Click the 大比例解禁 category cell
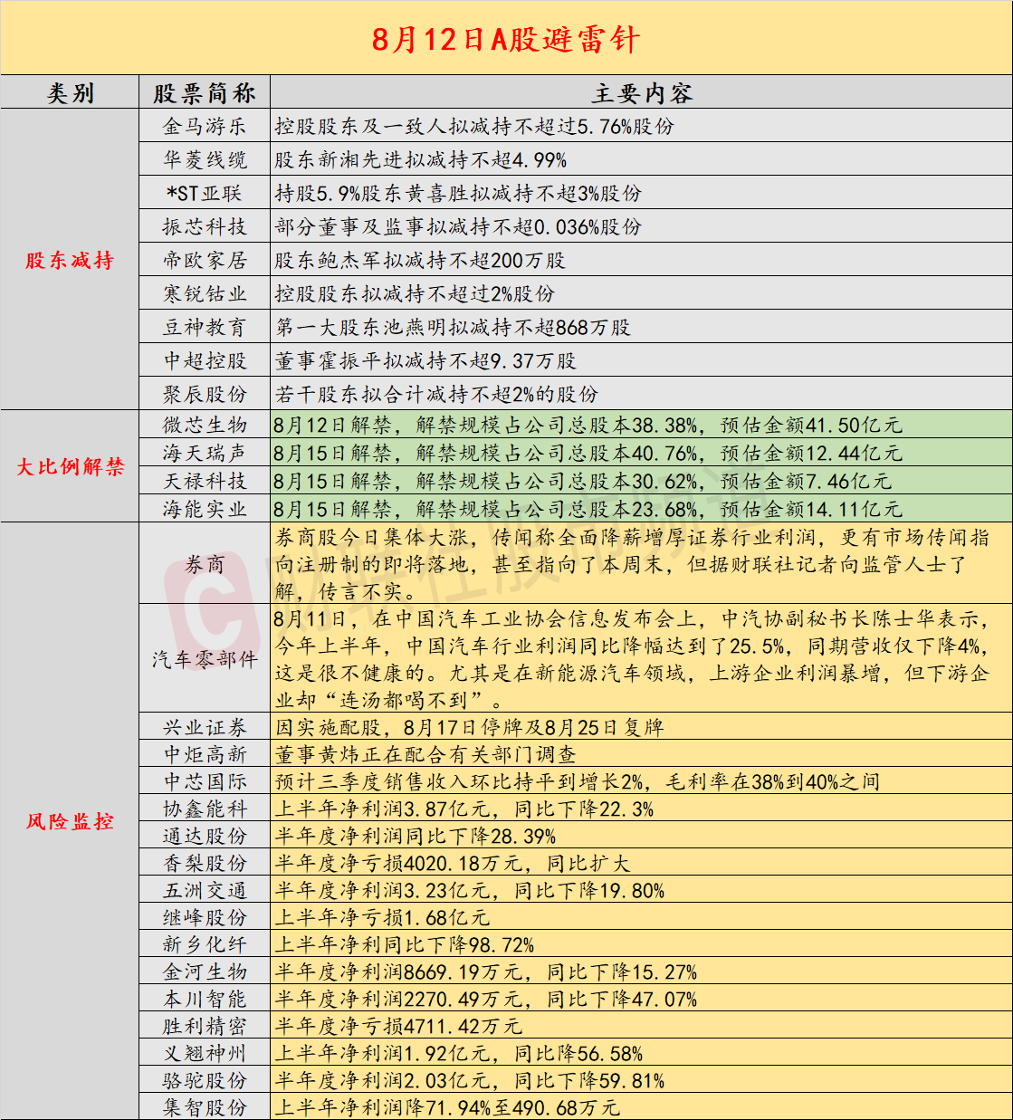The height and width of the screenshot is (1120, 1013). [x=70, y=466]
